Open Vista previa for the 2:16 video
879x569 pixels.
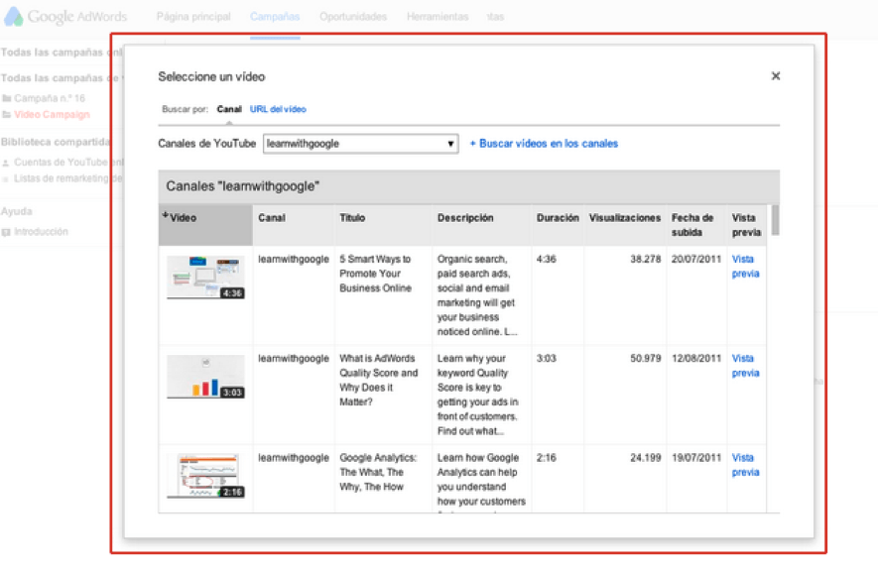[745, 465]
